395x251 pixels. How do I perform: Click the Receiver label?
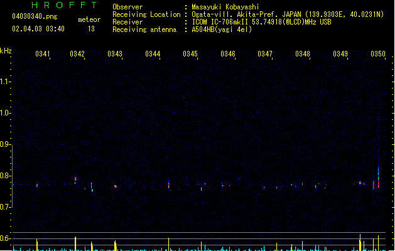[127, 22]
